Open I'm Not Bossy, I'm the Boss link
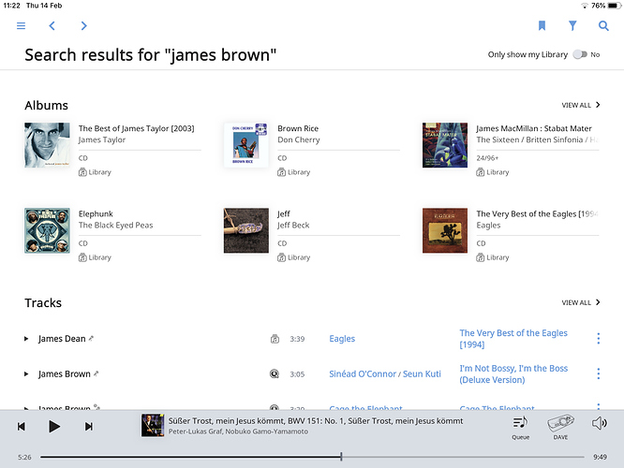 click(513, 374)
